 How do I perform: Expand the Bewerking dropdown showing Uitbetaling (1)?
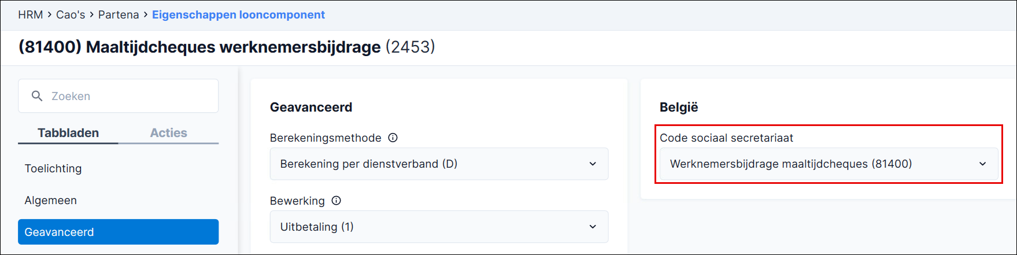coord(439,227)
